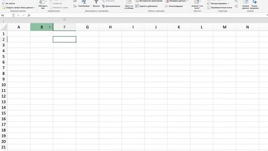Select column I header
The height and width of the screenshot is (151, 268).
pyautogui.click(x=133, y=27)
